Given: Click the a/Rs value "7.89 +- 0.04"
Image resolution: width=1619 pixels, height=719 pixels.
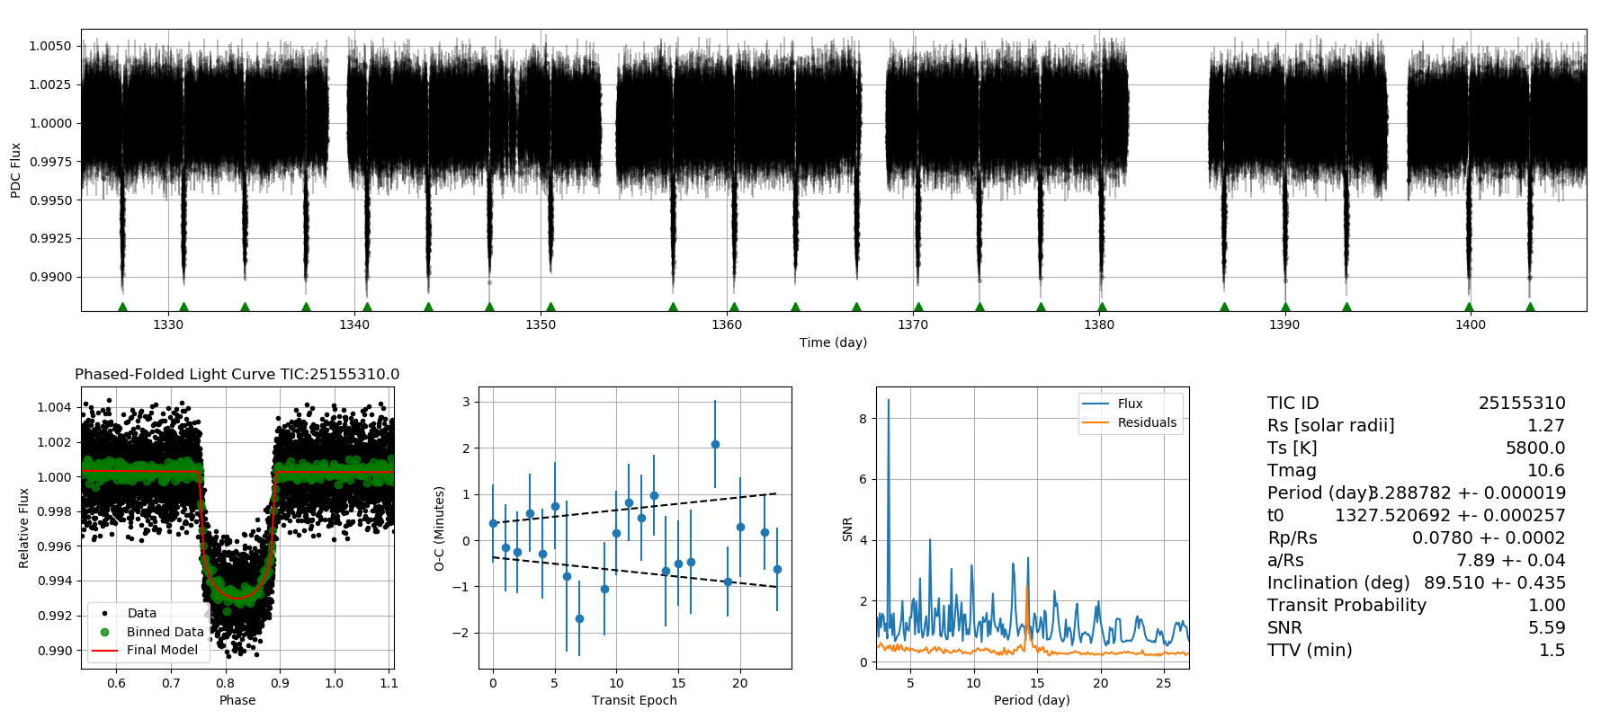Looking at the screenshot, I should [1511, 561].
